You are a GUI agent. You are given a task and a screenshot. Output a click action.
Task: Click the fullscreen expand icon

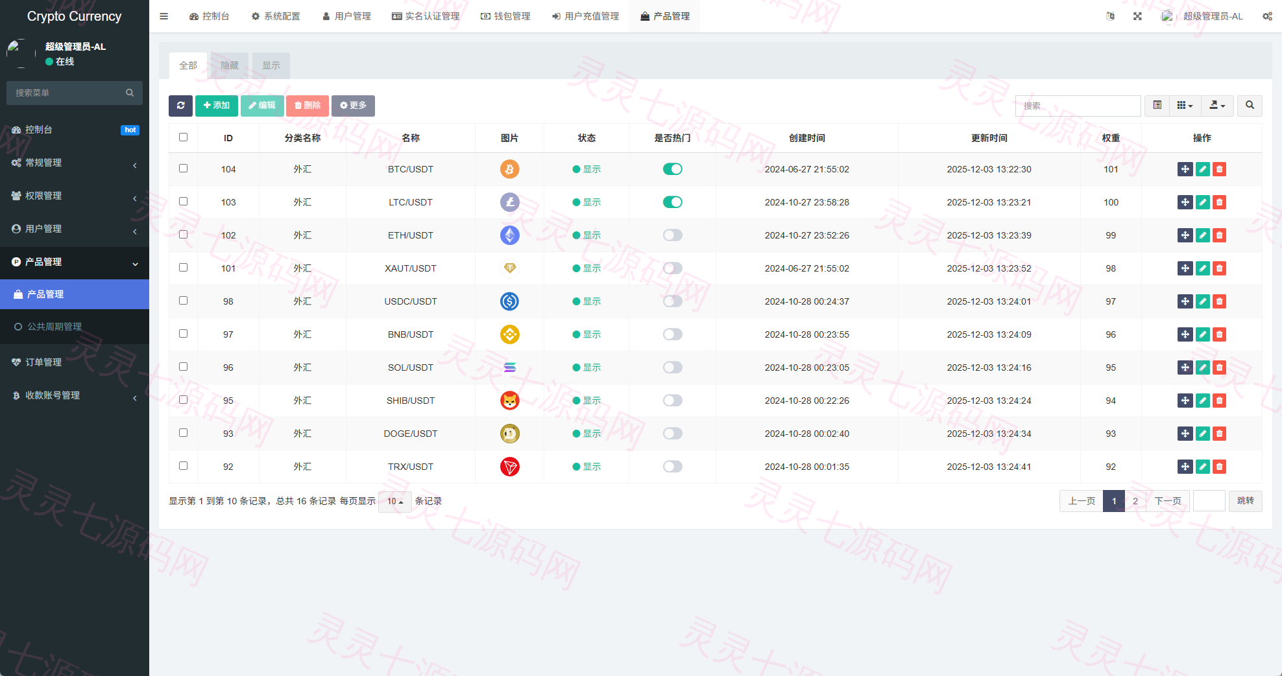(1137, 16)
